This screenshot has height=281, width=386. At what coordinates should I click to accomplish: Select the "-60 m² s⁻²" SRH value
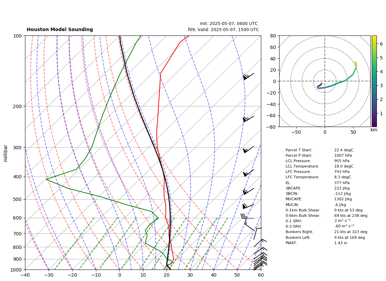344,226
